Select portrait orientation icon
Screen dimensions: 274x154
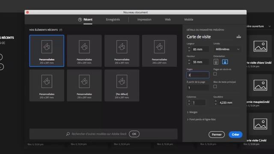216,62
